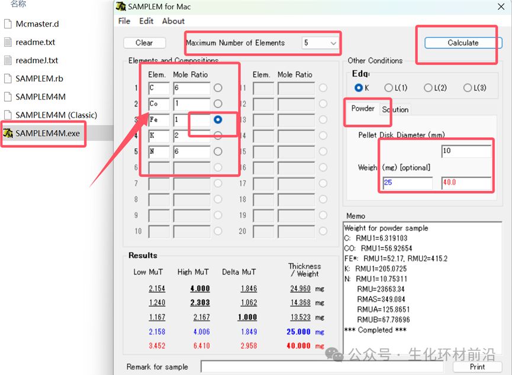The image size is (512, 375).
Task: Click the readmeJ.txt file icon
Action: [8, 60]
